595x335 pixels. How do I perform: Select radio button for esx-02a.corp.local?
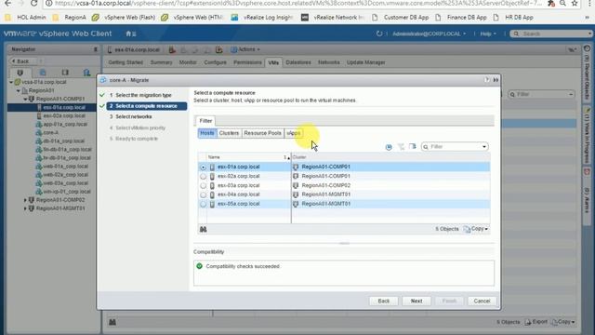pos(203,177)
